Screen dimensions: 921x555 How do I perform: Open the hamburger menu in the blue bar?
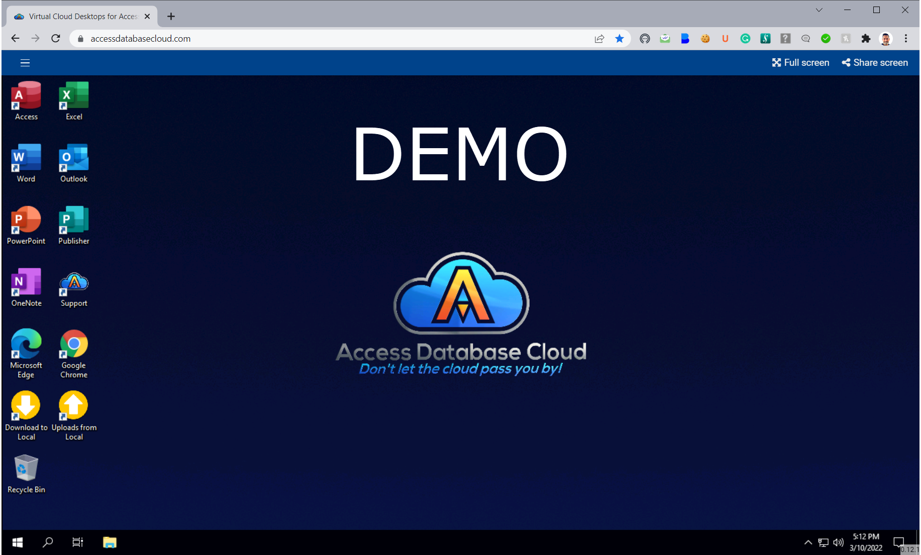point(25,62)
